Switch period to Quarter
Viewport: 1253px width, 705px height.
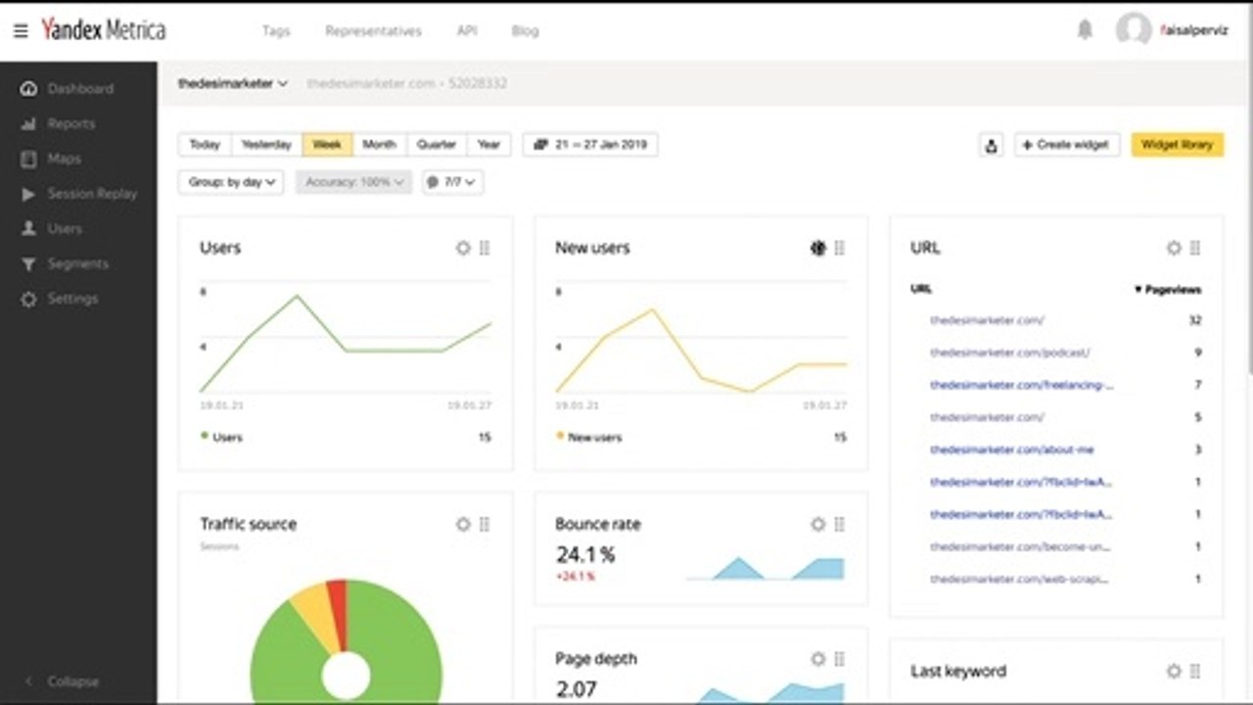[437, 145]
